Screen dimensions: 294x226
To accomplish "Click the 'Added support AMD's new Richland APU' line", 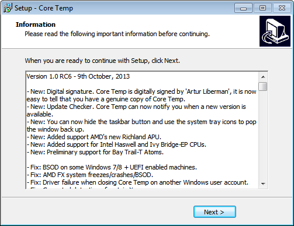I will 94,137.
